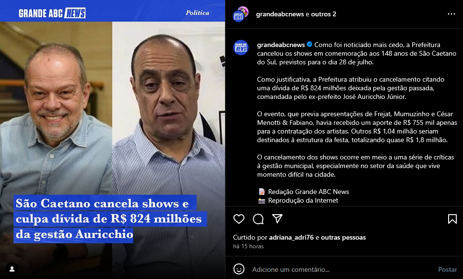This screenshot has width=463, height=279.
Task: Click the blue verified badge
Action: (309, 45)
